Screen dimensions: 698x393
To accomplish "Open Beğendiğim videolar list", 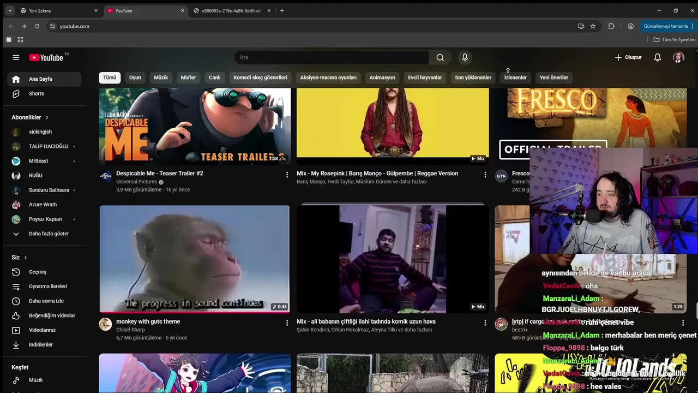I will point(44,315).
